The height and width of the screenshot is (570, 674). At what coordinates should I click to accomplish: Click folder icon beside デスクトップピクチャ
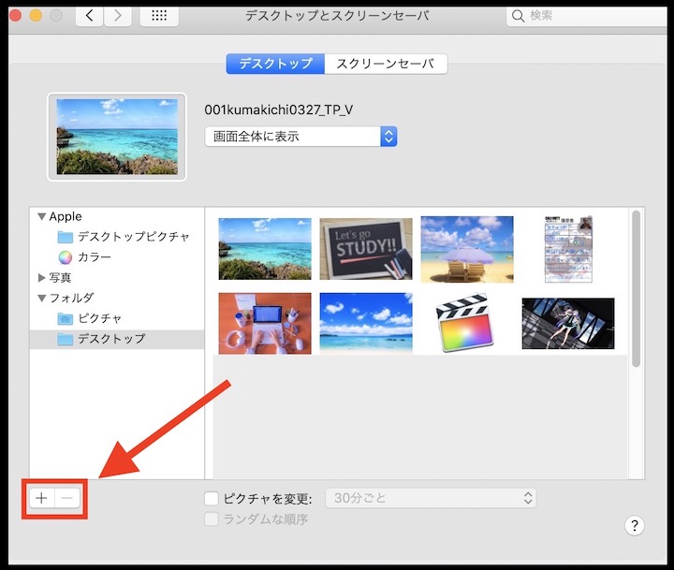[x=66, y=237]
